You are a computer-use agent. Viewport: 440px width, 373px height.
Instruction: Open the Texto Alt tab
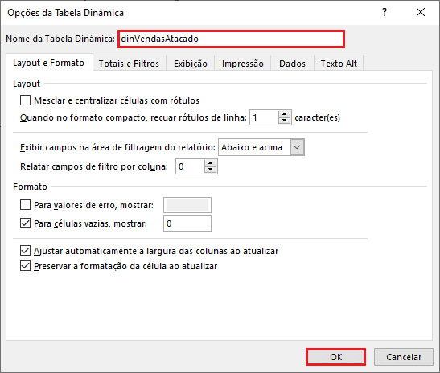[x=339, y=64]
